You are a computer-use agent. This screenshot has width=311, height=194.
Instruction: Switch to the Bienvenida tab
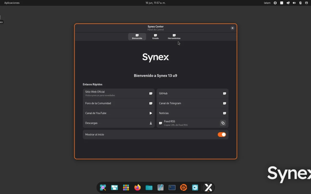click(x=137, y=37)
